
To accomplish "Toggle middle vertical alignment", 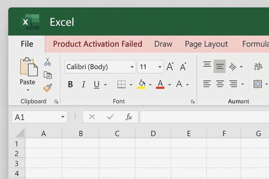I will (220, 66).
